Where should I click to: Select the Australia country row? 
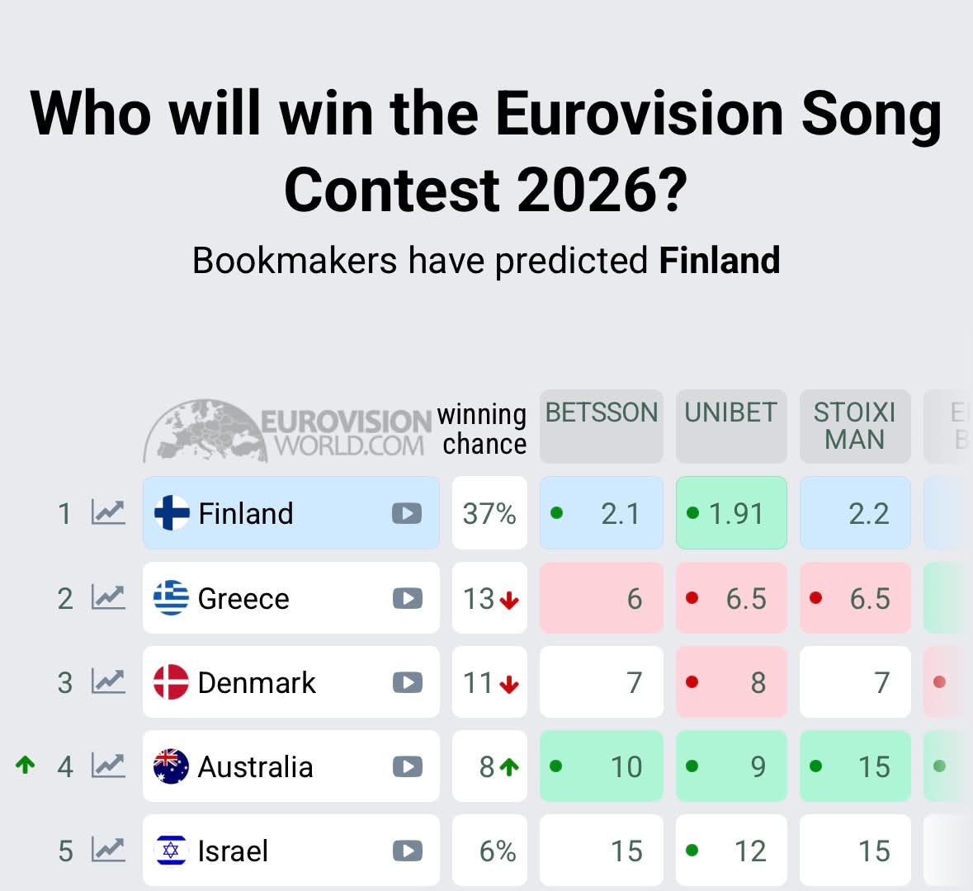click(291, 766)
